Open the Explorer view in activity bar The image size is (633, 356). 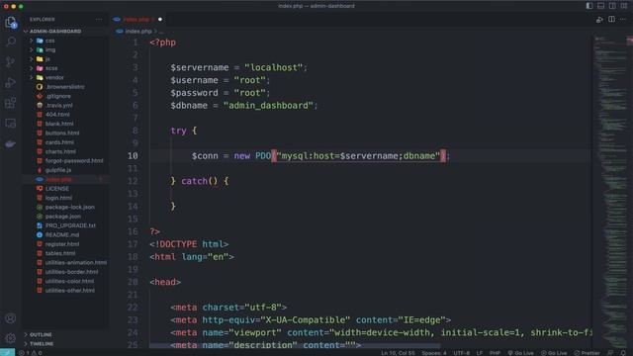(x=11, y=22)
